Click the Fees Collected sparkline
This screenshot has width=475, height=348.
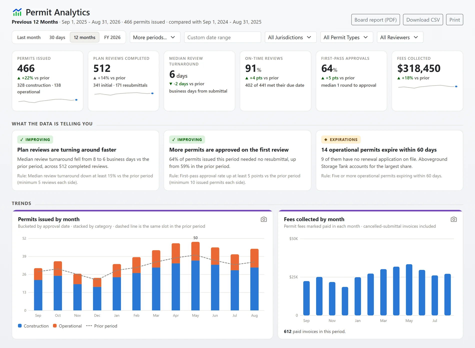click(427, 87)
